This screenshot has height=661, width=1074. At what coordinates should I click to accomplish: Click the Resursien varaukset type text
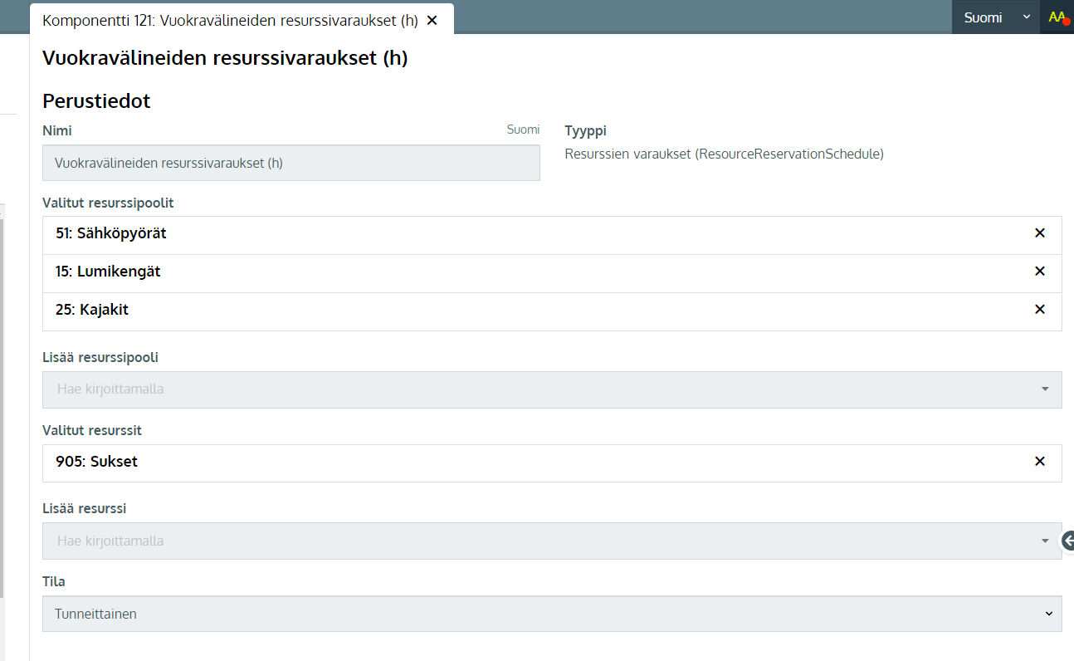pos(725,154)
